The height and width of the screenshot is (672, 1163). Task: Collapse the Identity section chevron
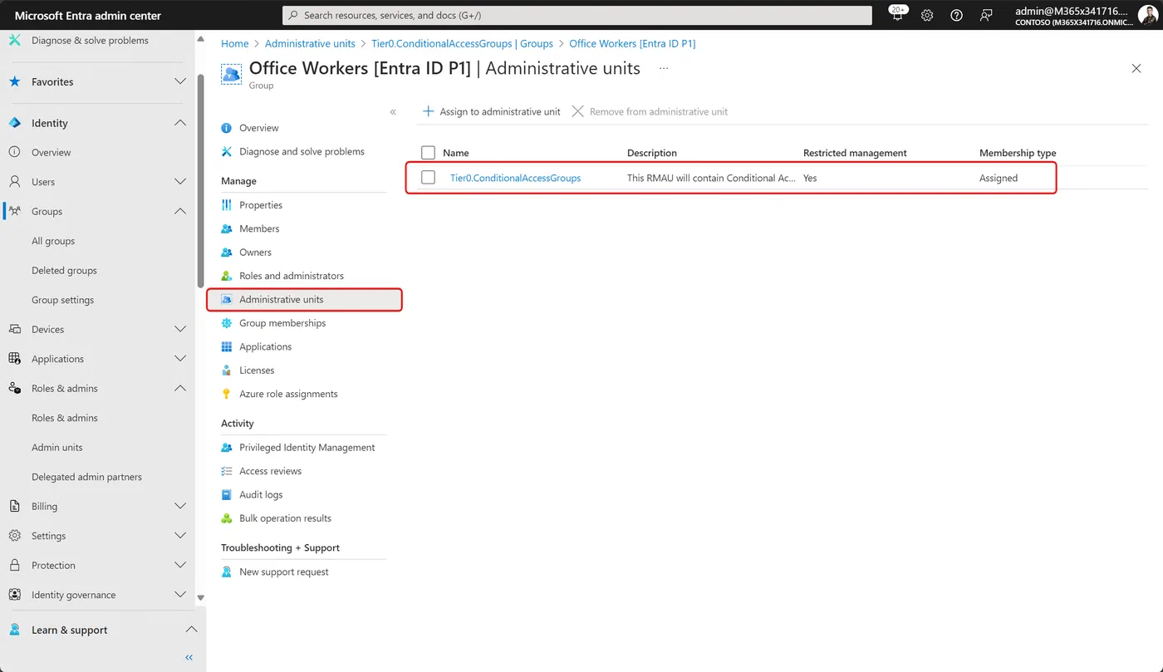click(x=180, y=123)
